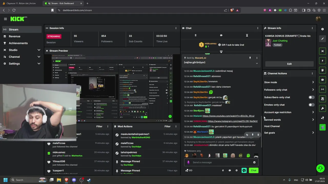Expand the Channel sidebar section
Screen dimensions: 328x184
39,57
